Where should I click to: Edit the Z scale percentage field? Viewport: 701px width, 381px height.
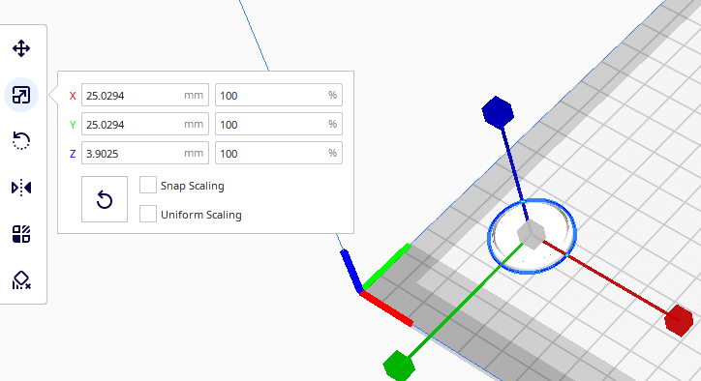pos(279,153)
